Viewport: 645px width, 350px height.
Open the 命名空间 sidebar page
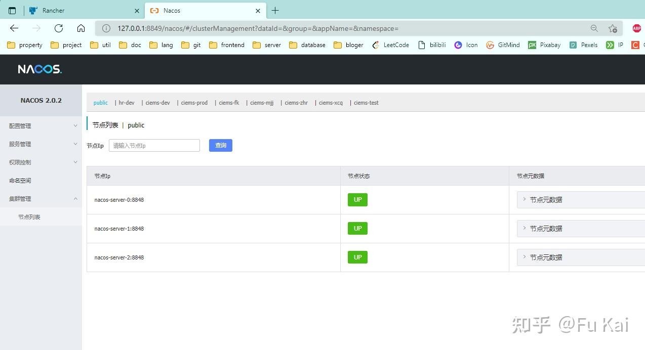point(20,180)
